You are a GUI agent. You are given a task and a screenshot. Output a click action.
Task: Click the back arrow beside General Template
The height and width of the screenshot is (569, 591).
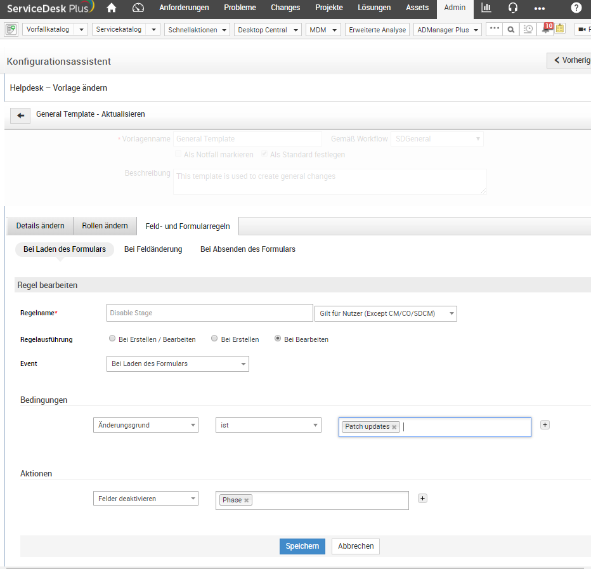pos(20,115)
